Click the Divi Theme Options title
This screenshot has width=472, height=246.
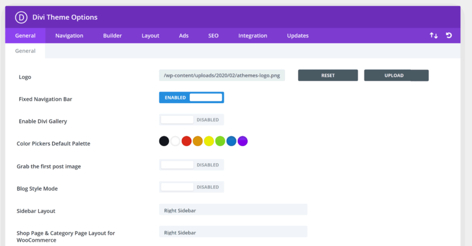click(65, 17)
